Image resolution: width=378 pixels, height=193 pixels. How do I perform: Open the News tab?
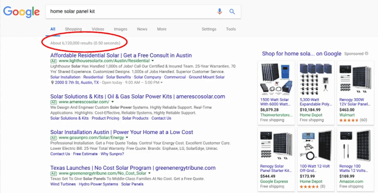(142, 29)
